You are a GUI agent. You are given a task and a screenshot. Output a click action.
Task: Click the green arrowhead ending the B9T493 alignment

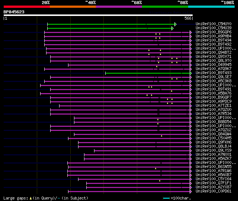191,73
